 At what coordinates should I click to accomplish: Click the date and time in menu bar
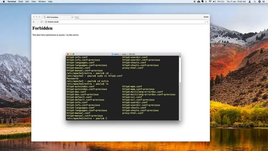pos(236,2)
